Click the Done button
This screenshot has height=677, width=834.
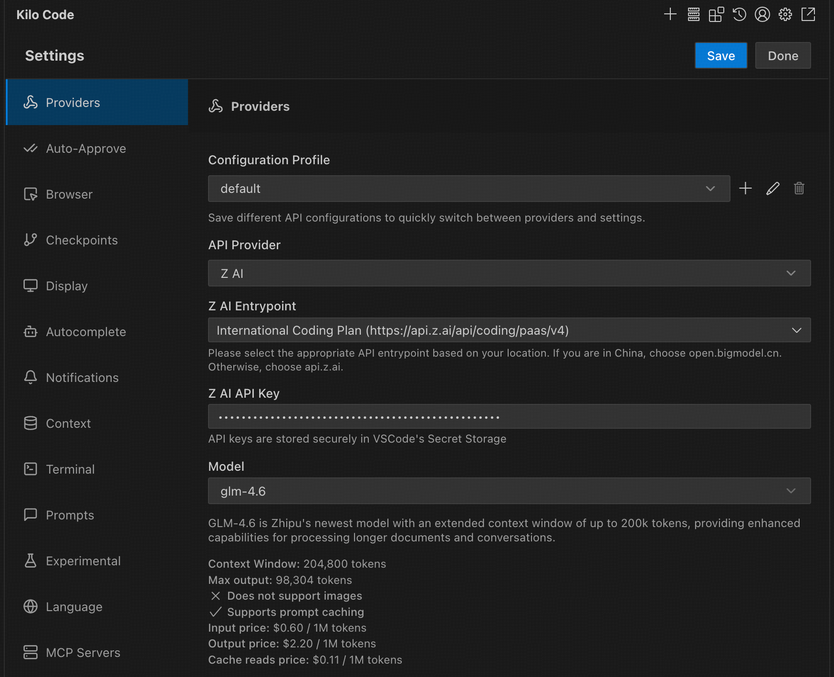782,56
